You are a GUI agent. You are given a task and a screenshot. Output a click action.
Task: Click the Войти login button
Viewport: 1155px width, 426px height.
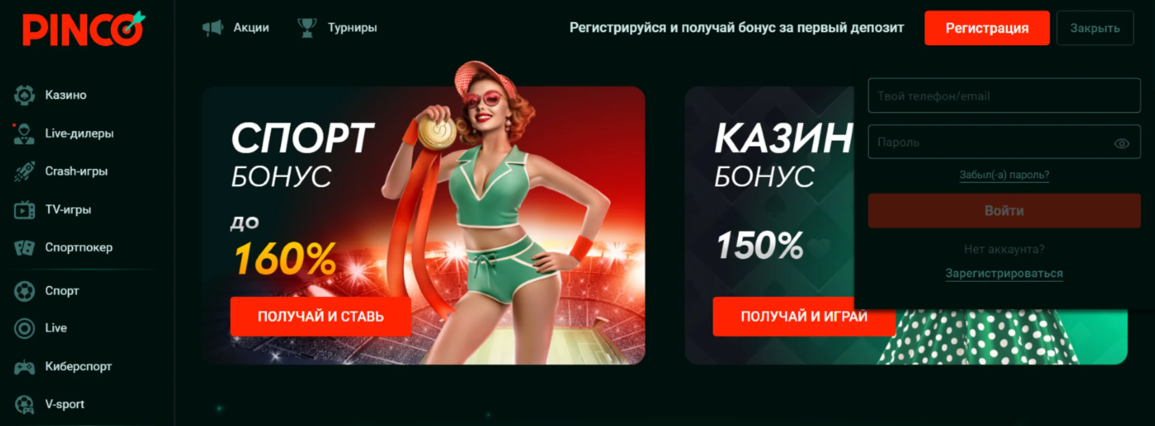tap(1004, 211)
